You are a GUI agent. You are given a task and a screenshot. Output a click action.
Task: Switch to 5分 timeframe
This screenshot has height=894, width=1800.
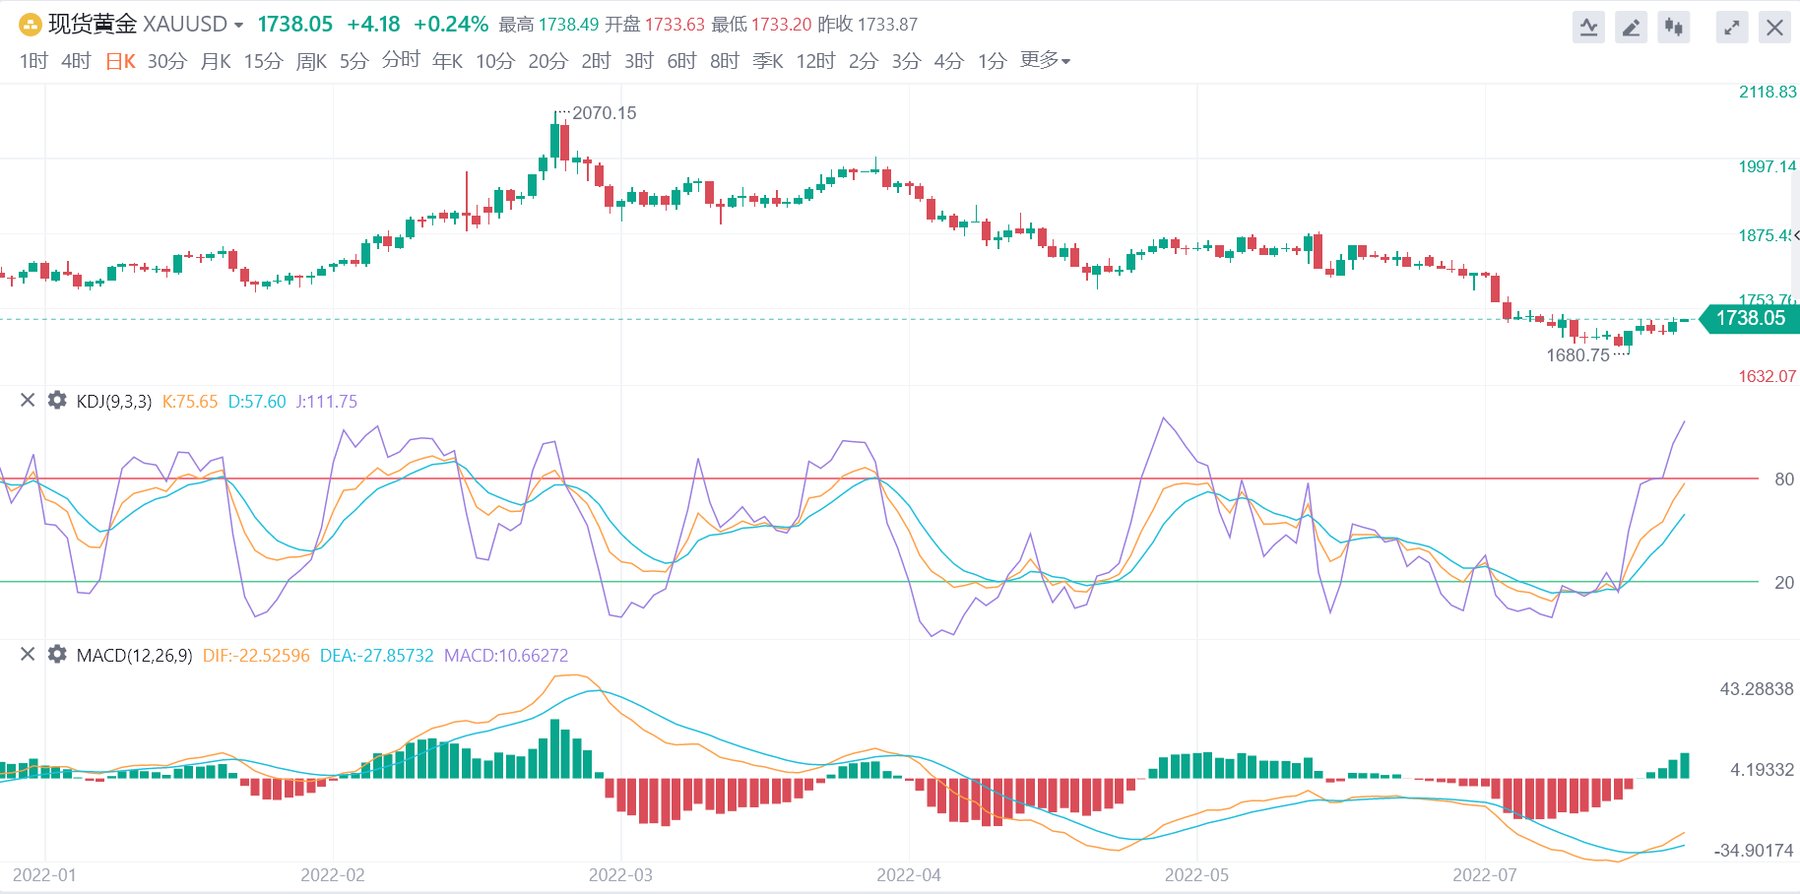354,61
